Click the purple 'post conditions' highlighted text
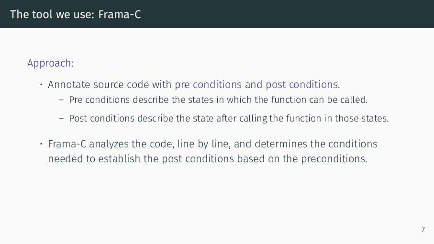 click(302, 85)
